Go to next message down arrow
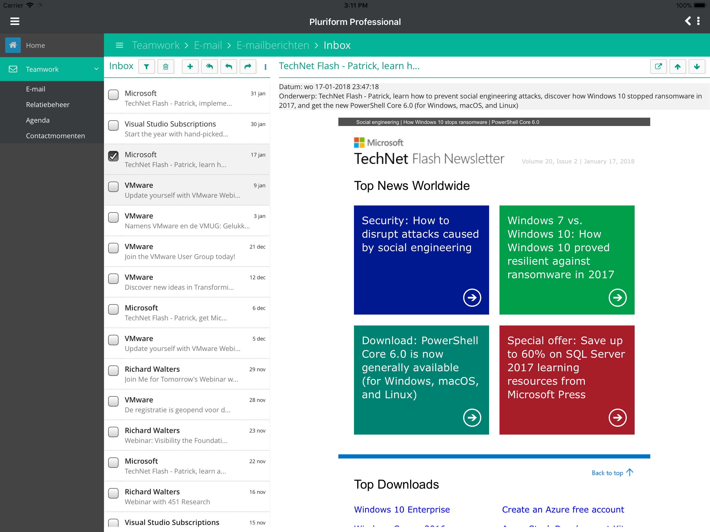The image size is (710, 532). [x=696, y=67]
